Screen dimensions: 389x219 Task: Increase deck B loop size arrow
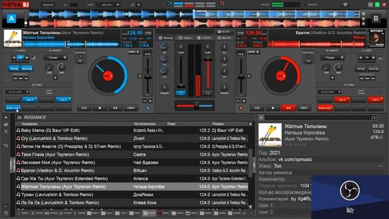point(374,58)
